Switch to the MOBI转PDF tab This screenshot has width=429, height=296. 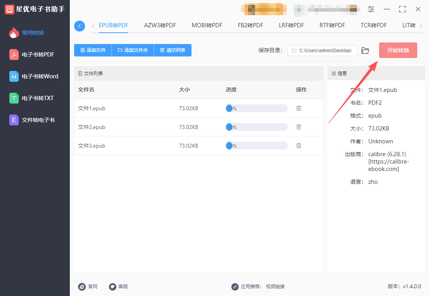[207, 25]
